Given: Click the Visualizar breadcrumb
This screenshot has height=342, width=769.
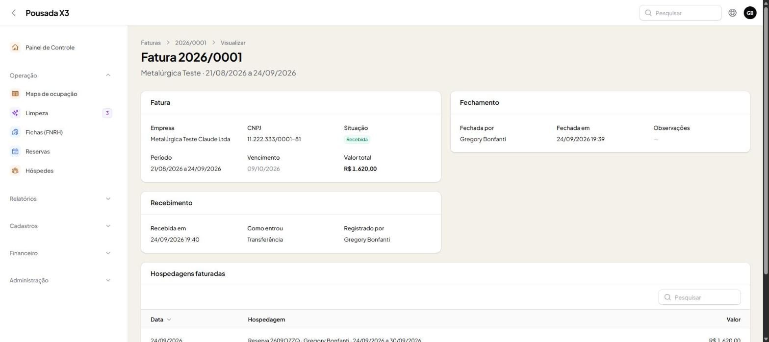Looking at the screenshot, I should (x=233, y=43).
